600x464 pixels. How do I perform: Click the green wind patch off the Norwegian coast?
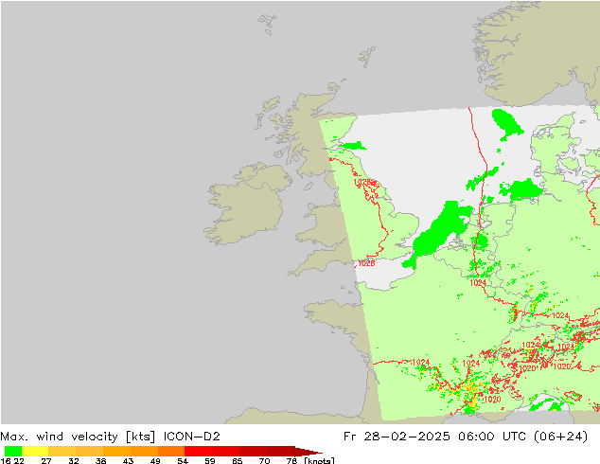coord(506,124)
